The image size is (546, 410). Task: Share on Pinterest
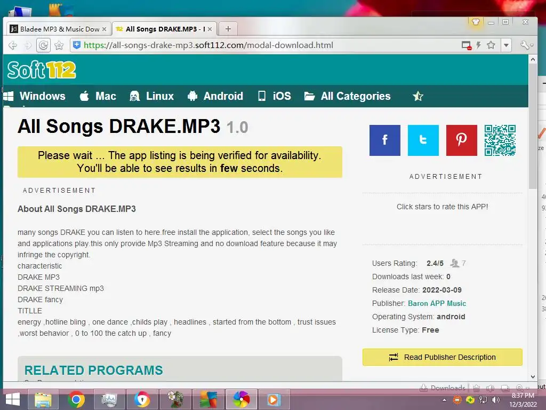(461, 140)
